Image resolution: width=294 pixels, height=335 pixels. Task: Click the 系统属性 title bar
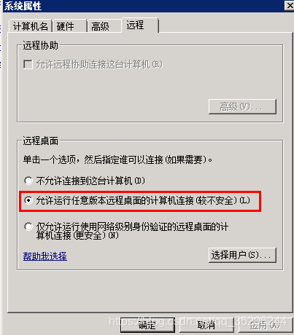(144, 6)
